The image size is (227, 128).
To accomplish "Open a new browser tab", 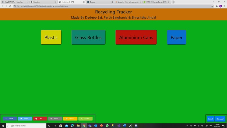I will click(173, 2).
